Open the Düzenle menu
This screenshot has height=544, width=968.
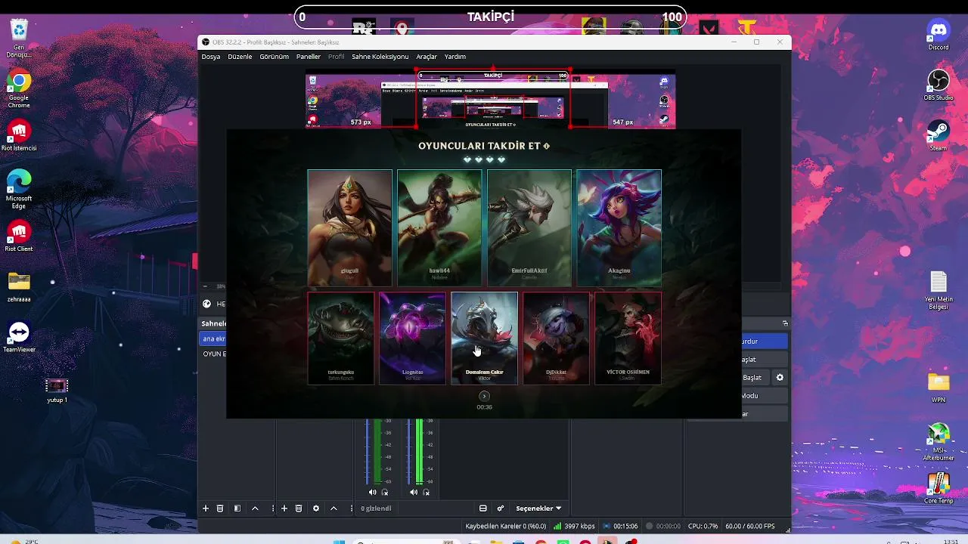click(x=240, y=57)
